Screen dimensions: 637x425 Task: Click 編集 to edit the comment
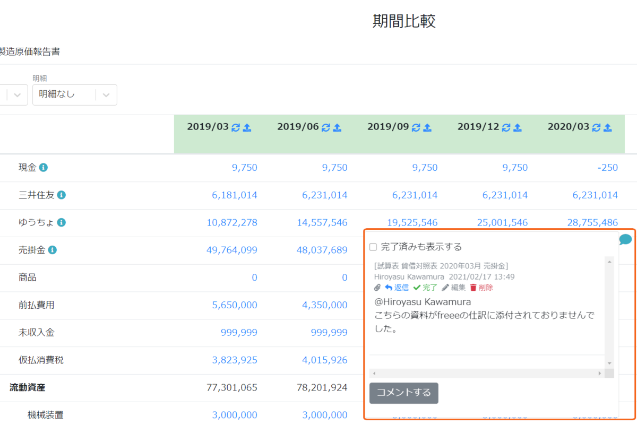pos(453,288)
